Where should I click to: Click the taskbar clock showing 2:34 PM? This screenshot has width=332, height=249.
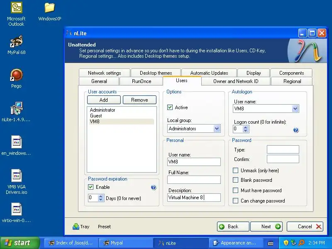pyautogui.click(x=316, y=243)
